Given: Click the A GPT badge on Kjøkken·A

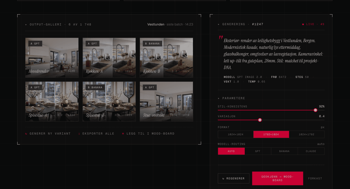Looking at the screenshot, I should (x=92, y=44).
